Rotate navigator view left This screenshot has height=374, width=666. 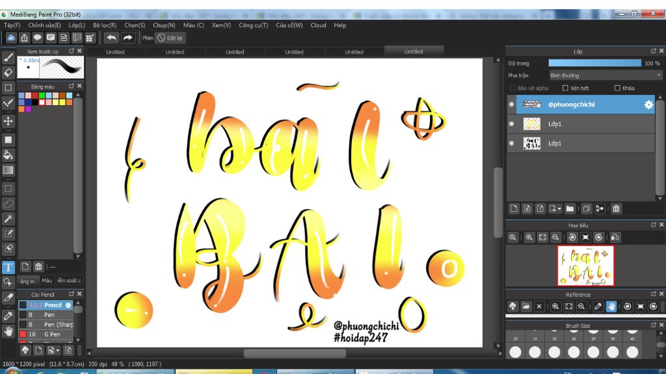point(572,238)
